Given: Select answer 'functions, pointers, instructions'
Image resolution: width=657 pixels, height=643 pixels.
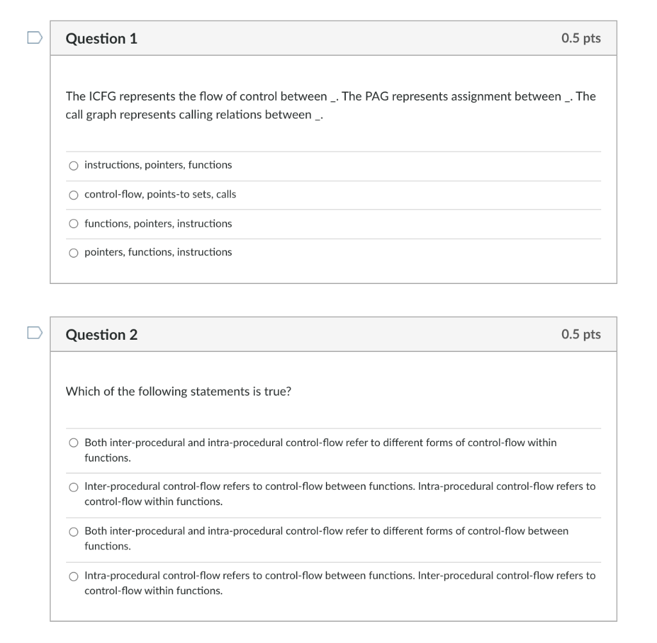Looking at the screenshot, I should point(73,224).
